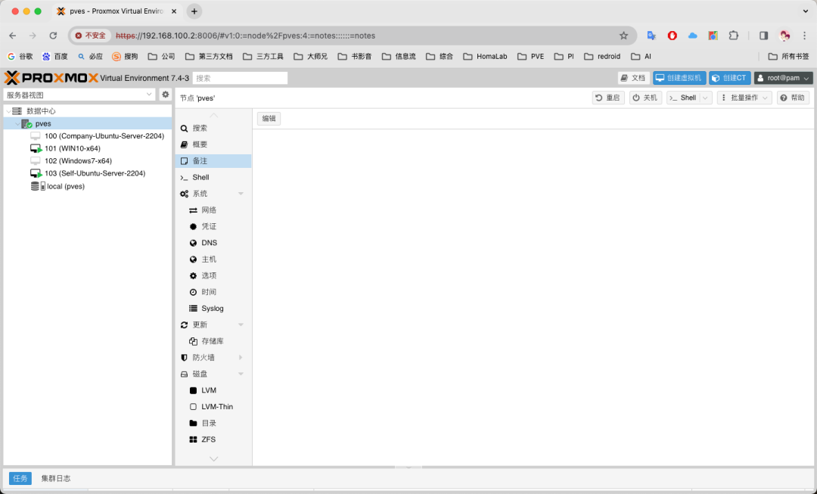Bookmark this page with the star icon
Screen dimensions: 817x494
click(623, 36)
